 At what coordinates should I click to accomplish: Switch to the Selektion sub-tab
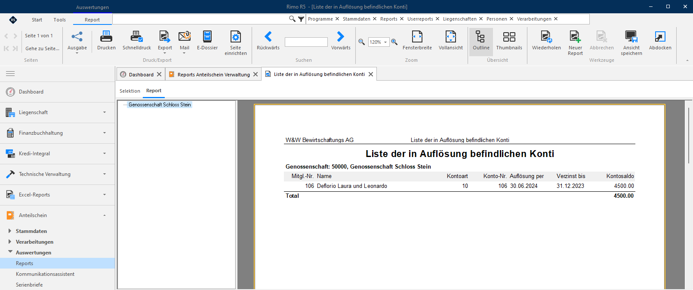pos(130,91)
